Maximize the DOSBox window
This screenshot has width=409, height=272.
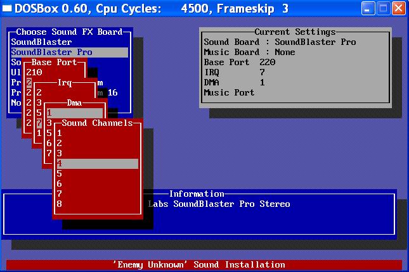point(383,8)
